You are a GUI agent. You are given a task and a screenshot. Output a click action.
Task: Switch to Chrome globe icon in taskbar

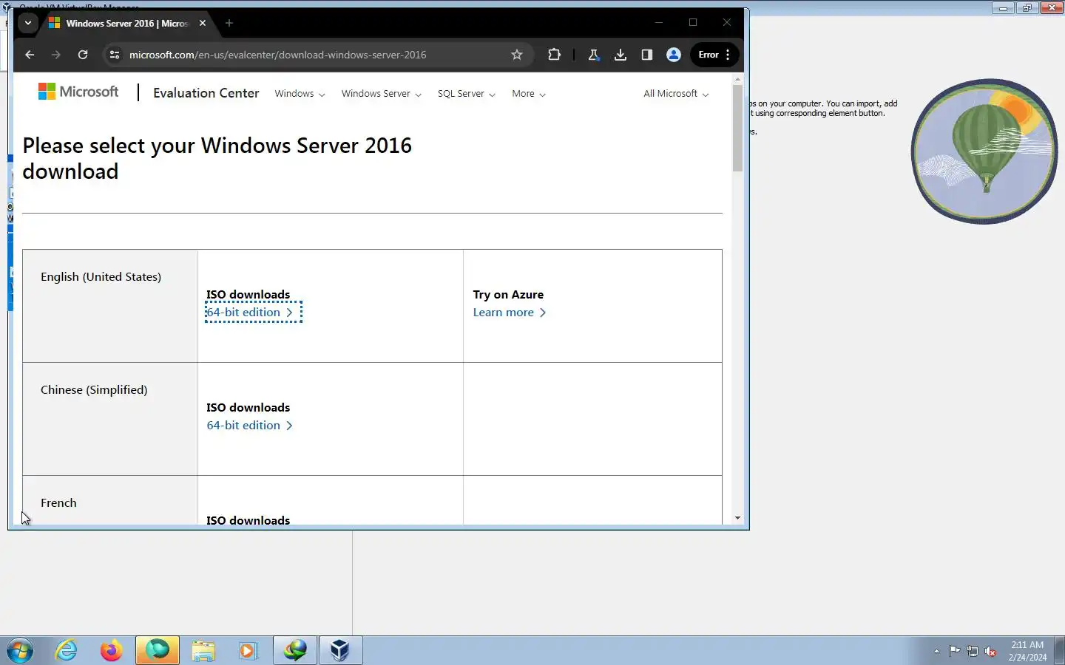(x=295, y=651)
